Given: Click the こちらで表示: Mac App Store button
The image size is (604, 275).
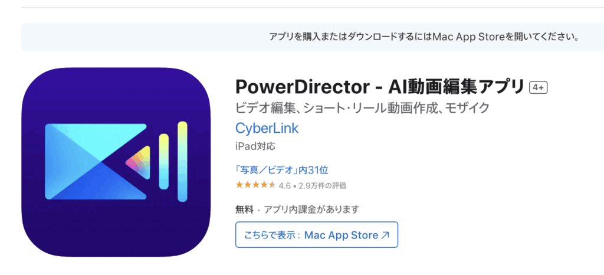Looking at the screenshot, I should 317,234.
